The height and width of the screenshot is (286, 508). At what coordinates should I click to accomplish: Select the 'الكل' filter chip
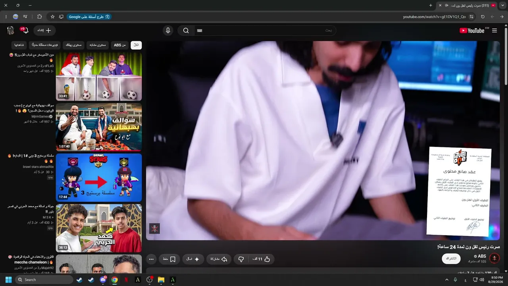(x=136, y=45)
